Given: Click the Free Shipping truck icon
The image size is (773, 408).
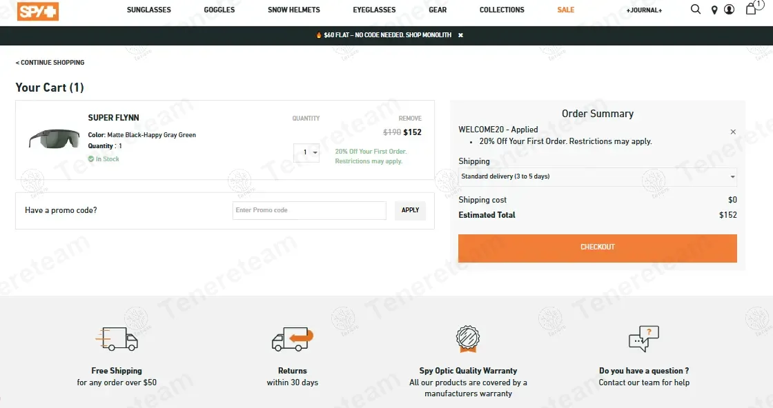Looking at the screenshot, I should pos(117,339).
